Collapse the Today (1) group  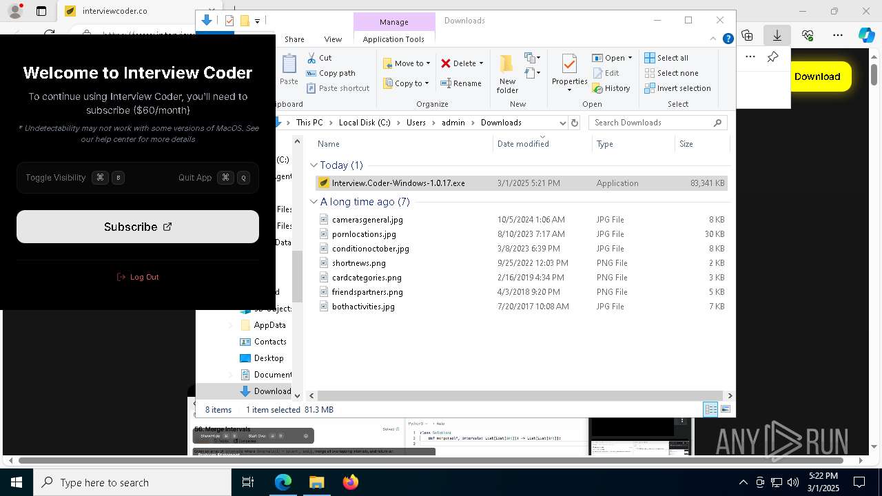click(x=314, y=165)
